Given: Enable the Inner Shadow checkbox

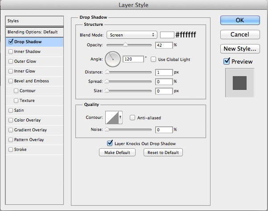Looking at the screenshot, I should (x=11, y=52).
